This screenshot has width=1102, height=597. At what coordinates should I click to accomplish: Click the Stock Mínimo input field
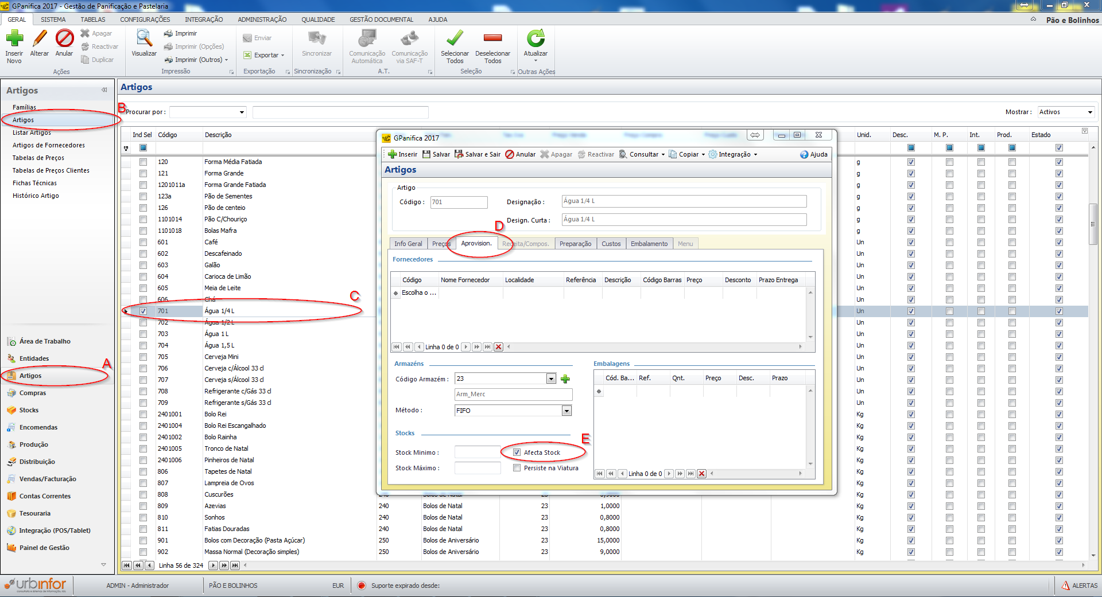point(477,452)
